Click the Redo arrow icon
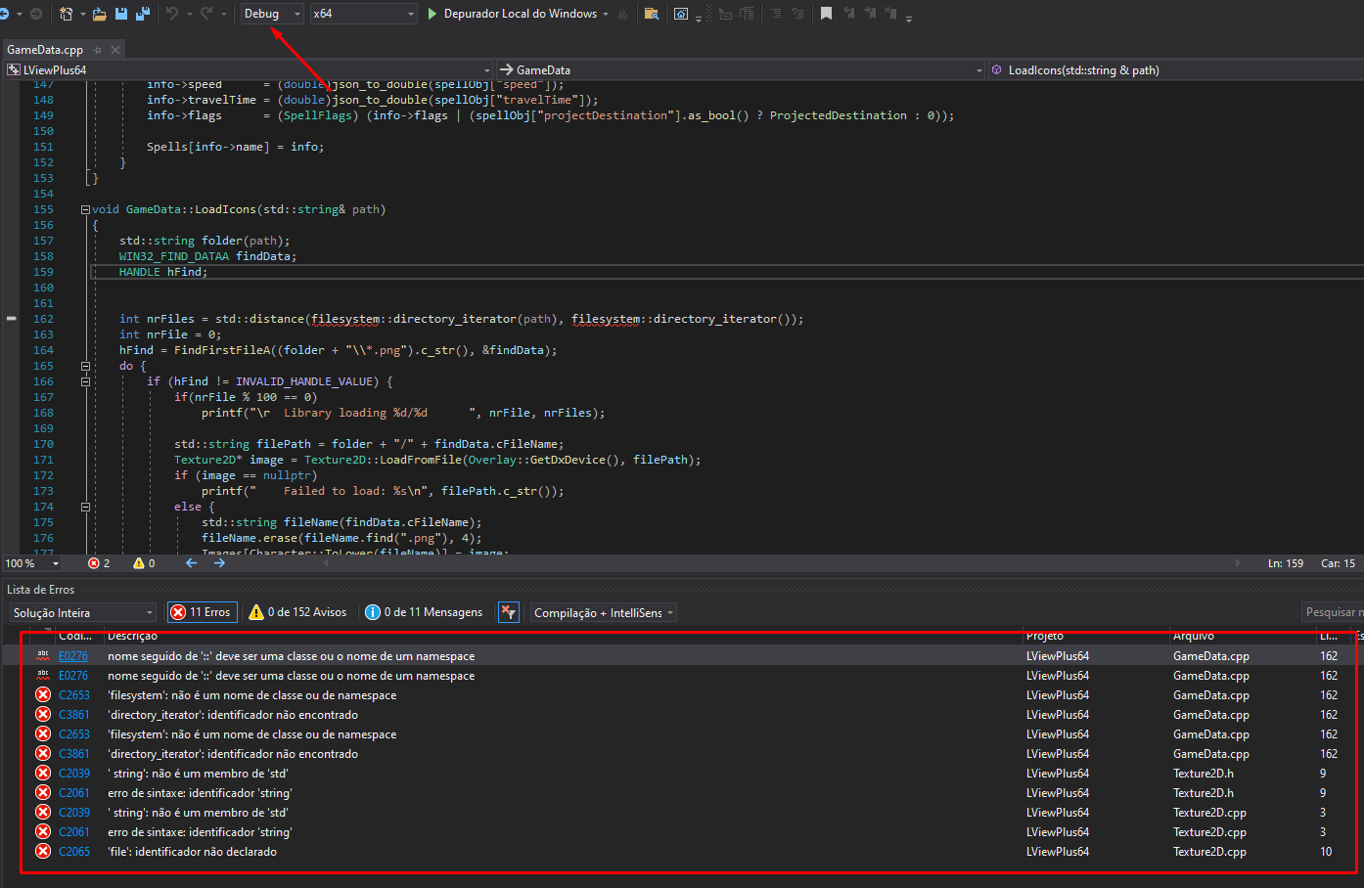Screen dimensions: 1364x888 [x=206, y=14]
